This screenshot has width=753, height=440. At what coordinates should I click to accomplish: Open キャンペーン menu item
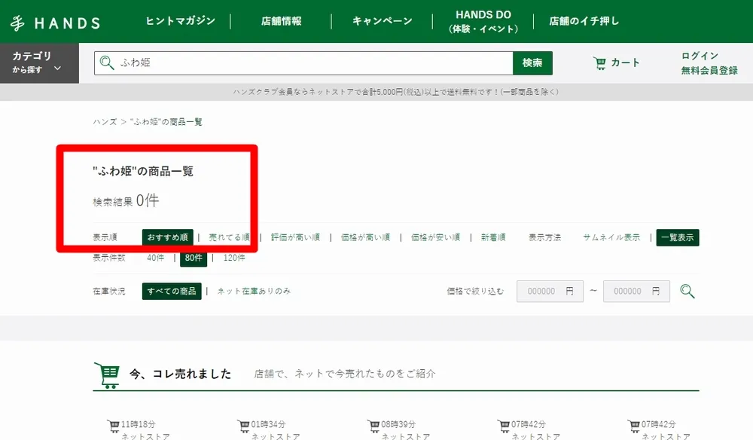[x=383, y=21]
